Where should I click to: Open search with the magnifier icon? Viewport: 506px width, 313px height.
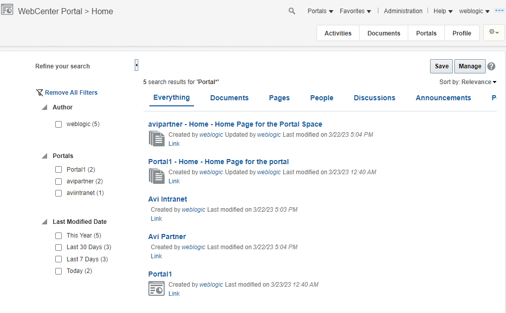coord(292,11)
